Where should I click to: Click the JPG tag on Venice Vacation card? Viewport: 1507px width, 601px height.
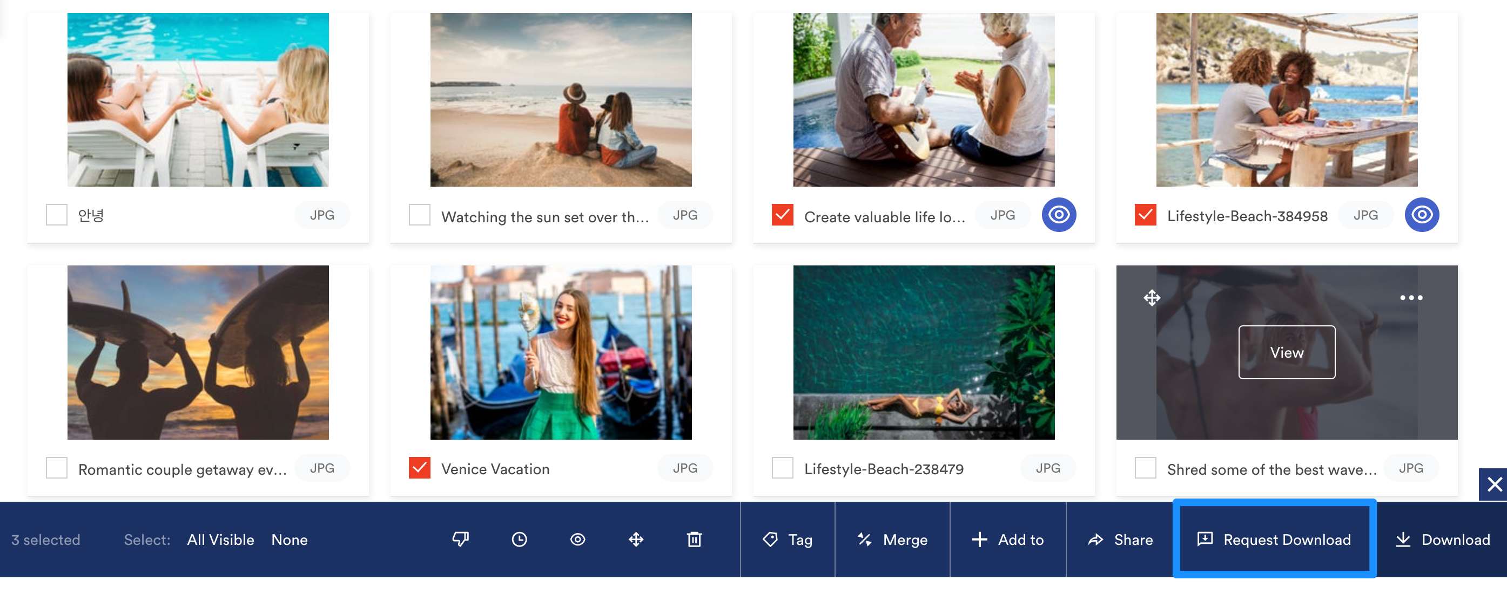click(685, 468)
